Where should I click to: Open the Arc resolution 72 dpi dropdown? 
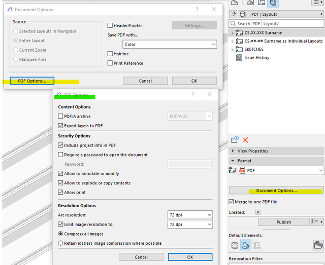[x=190, y=215]
